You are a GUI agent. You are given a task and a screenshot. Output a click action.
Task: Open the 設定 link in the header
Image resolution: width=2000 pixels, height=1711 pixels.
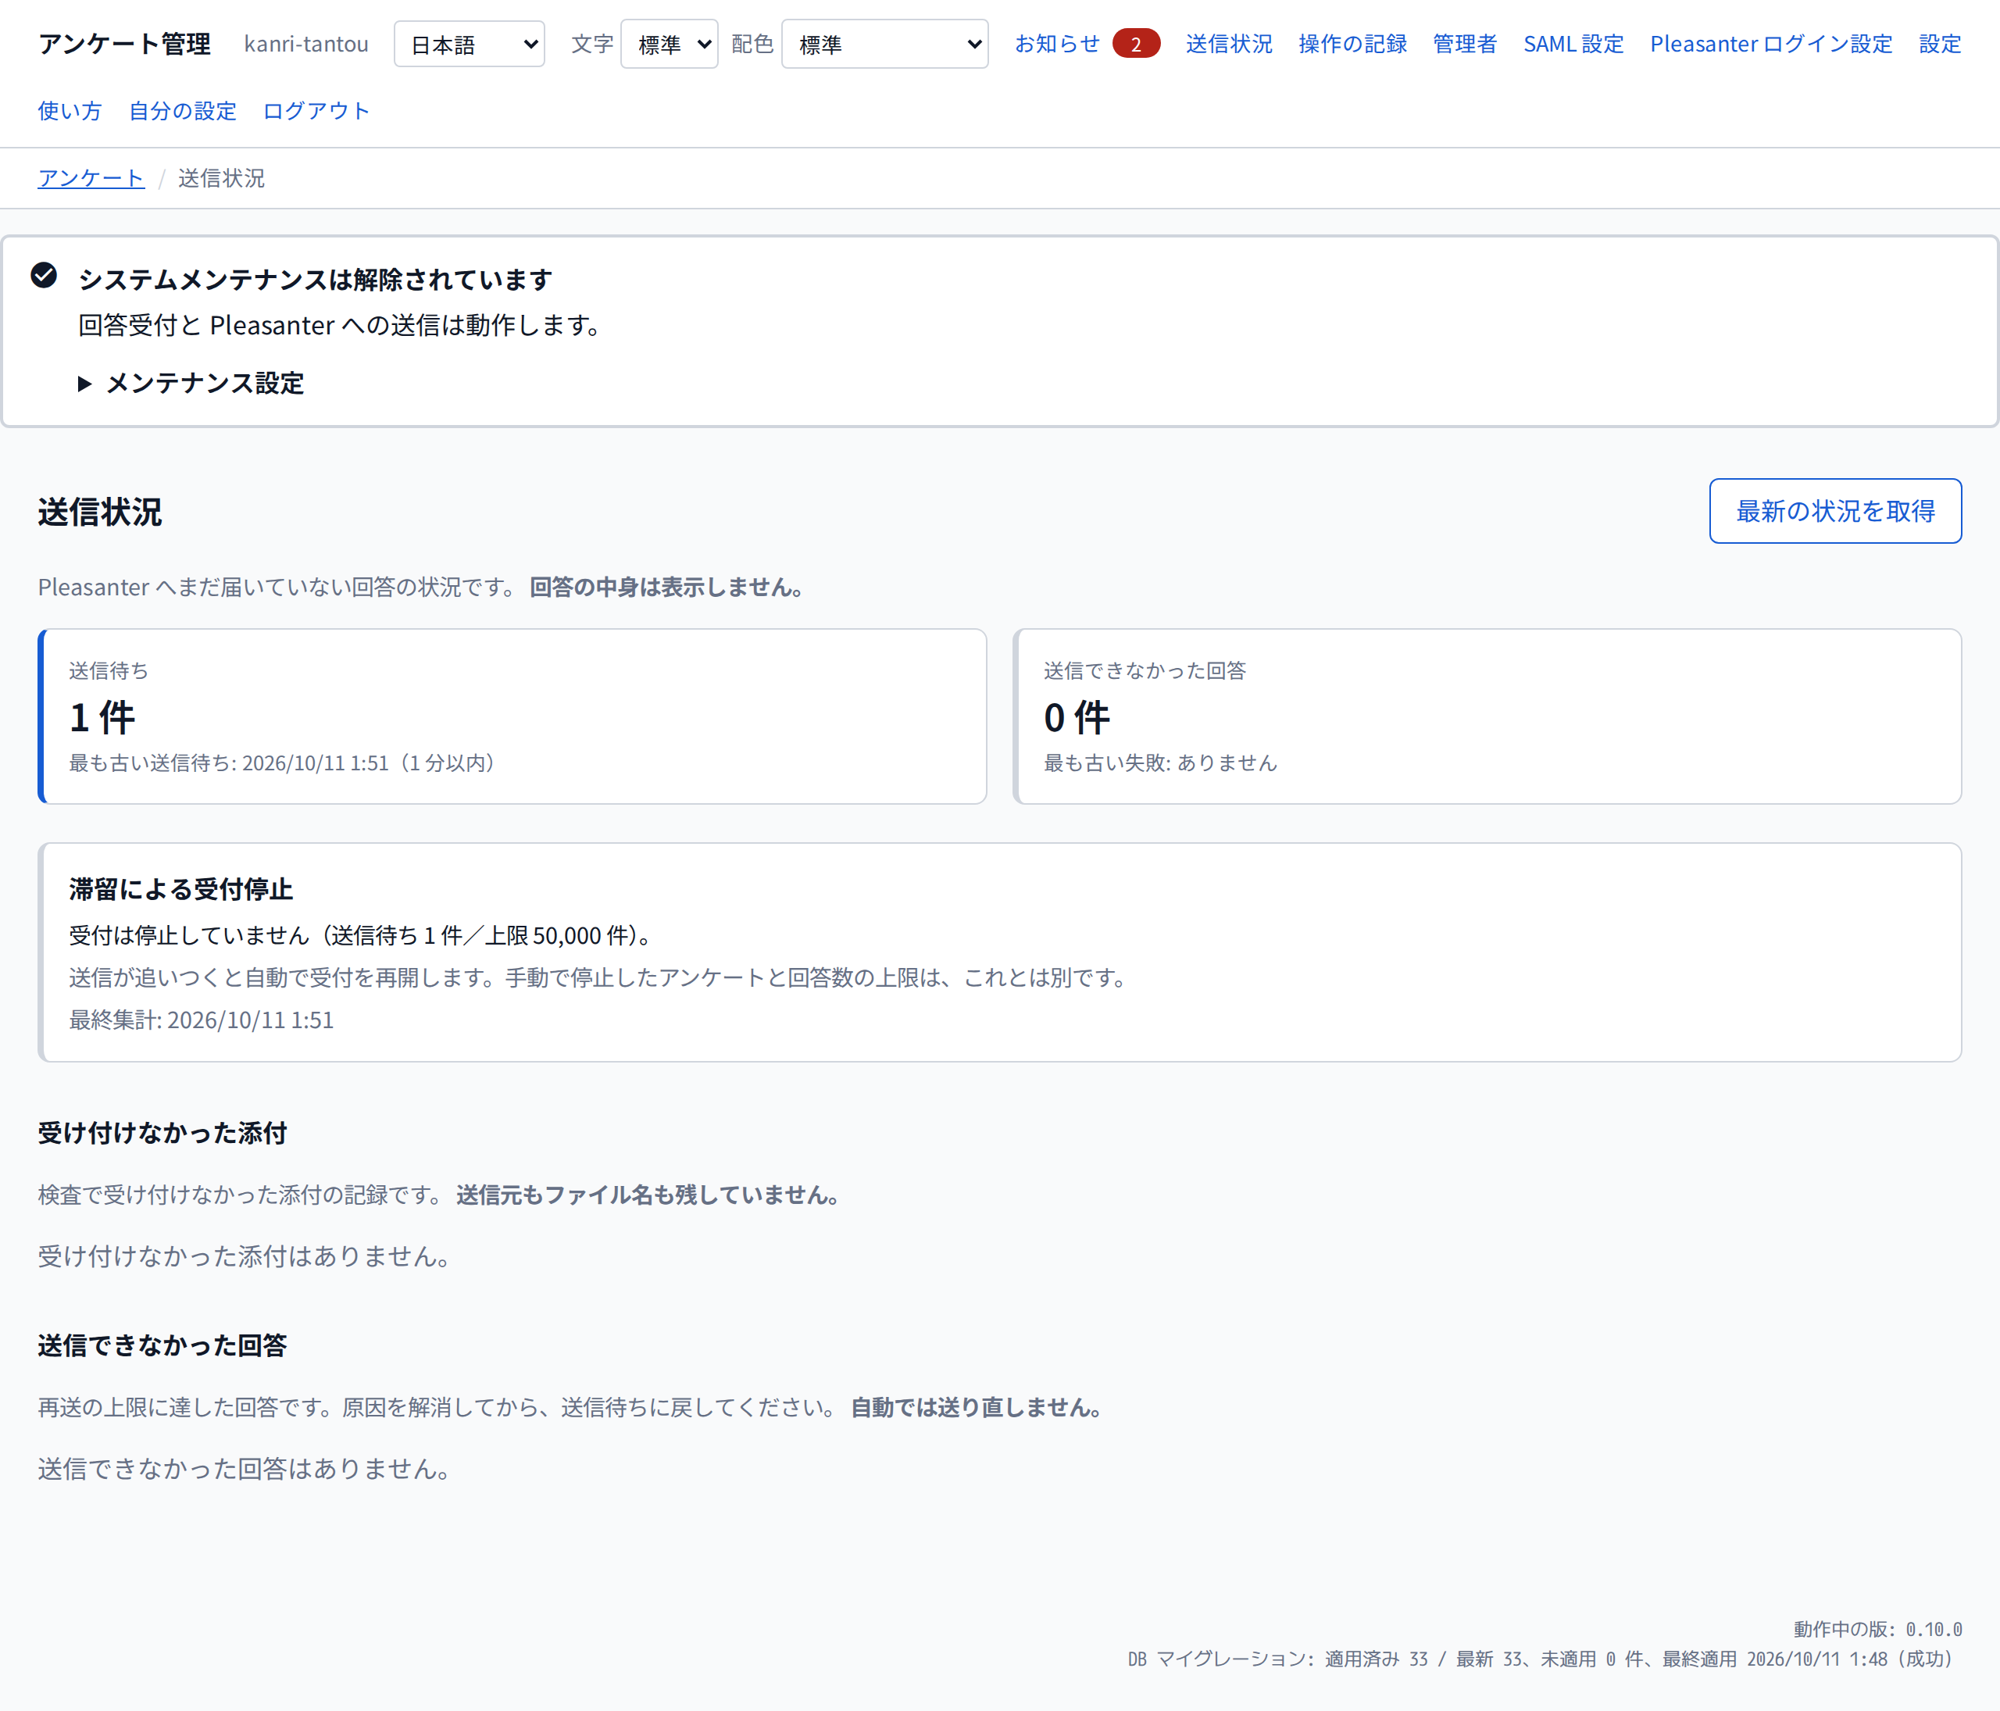pos(1939,45)
